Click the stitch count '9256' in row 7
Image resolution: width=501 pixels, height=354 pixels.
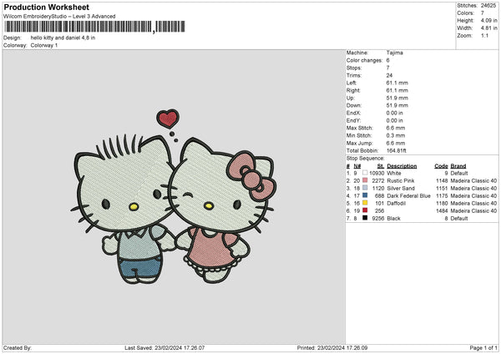coord(378,219)
